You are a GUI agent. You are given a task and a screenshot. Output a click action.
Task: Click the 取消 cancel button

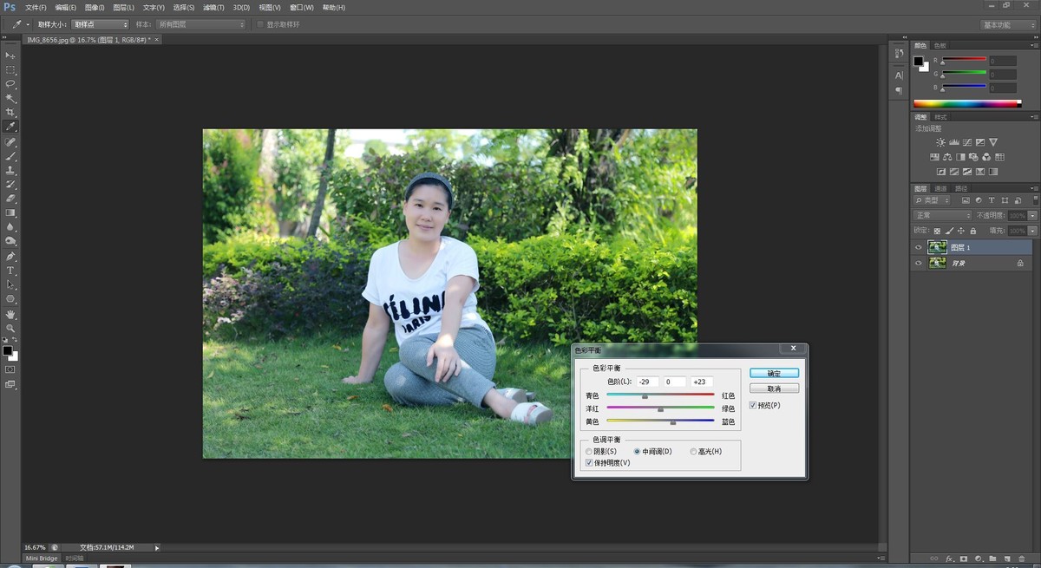pyautogui.click(x=774, y=388)
